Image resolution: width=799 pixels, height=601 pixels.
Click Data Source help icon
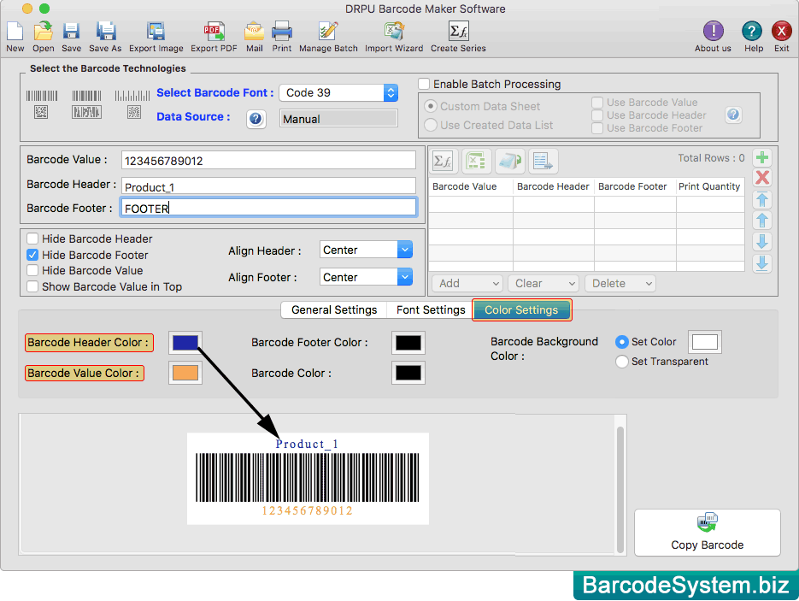[x=256, y=120]
